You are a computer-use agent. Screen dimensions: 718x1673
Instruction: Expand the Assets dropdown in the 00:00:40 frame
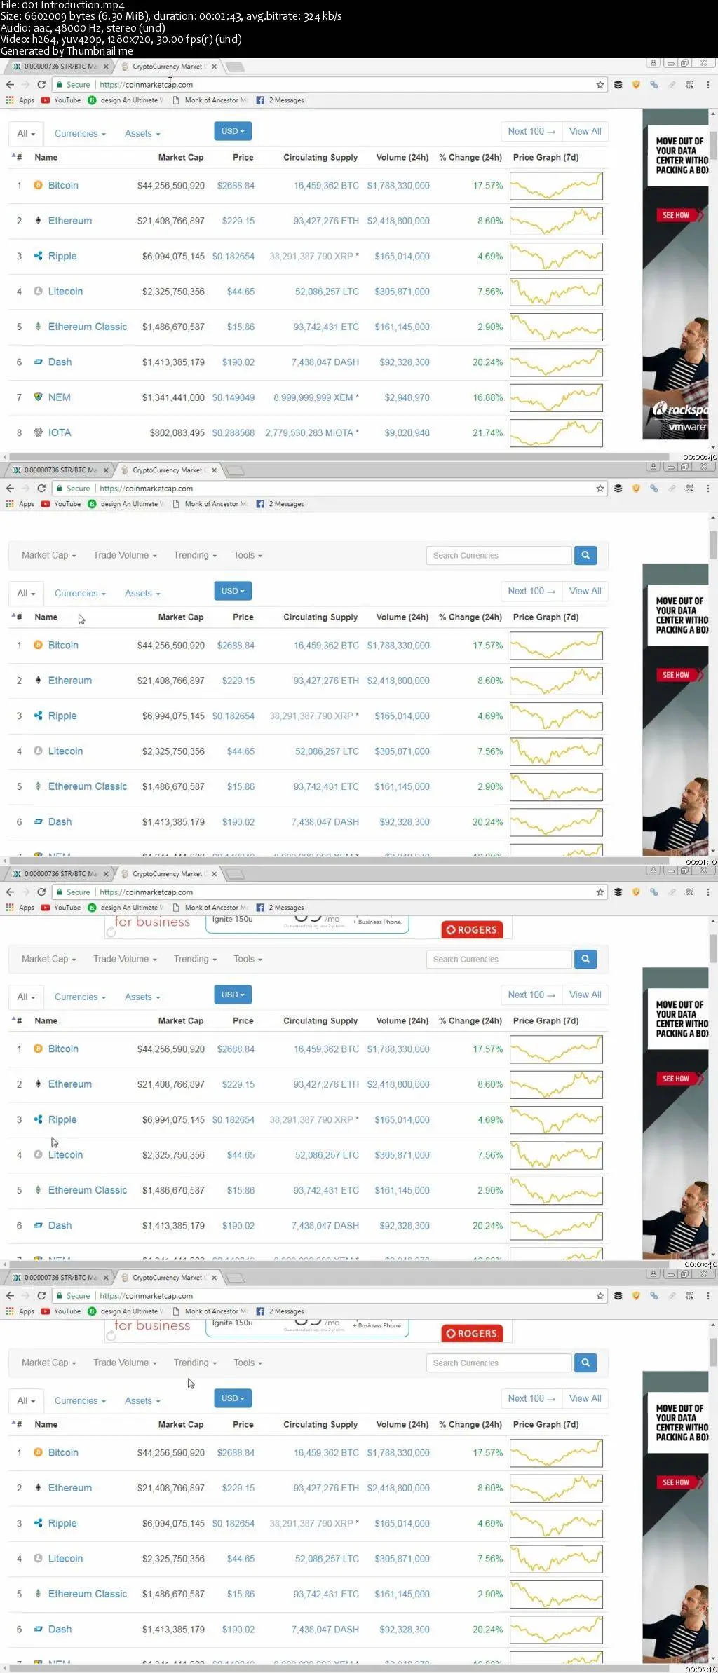142,134
